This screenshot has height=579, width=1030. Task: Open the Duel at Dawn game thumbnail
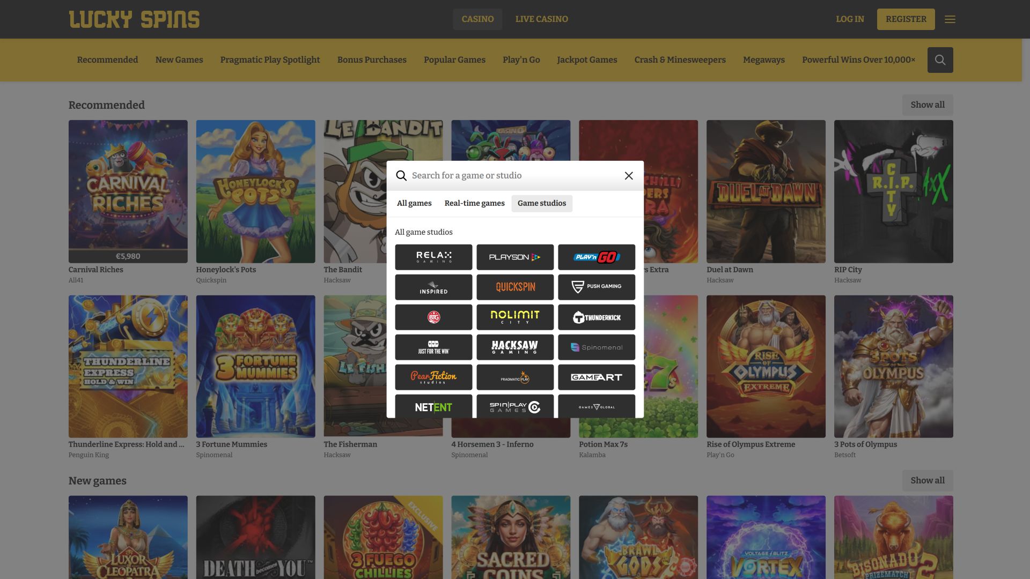[x=766, y=191]
